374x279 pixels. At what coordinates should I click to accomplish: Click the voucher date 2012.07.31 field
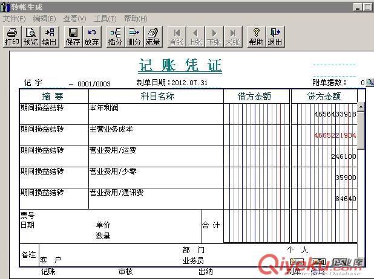point(189,83)
